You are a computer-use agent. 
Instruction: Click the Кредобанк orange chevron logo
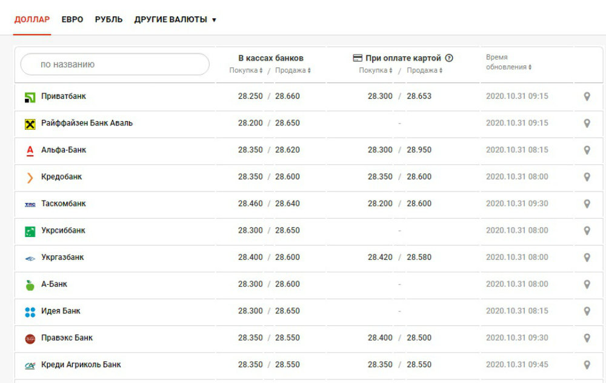(x=30, y=178)
